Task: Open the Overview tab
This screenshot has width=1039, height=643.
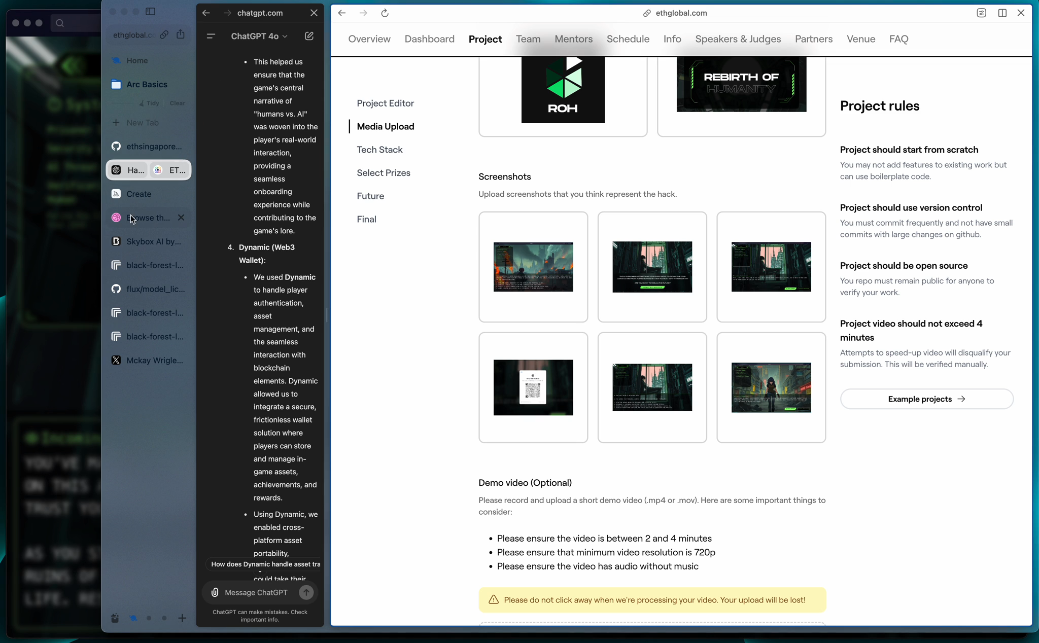Action: click(x=369, y=39)
